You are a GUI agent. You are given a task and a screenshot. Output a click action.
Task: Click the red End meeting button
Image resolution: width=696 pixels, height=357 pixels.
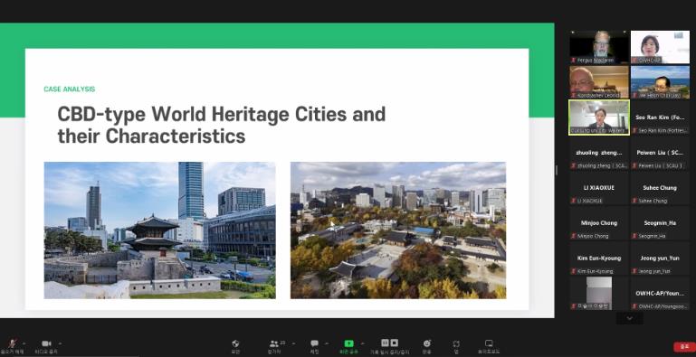pos(684,347)
